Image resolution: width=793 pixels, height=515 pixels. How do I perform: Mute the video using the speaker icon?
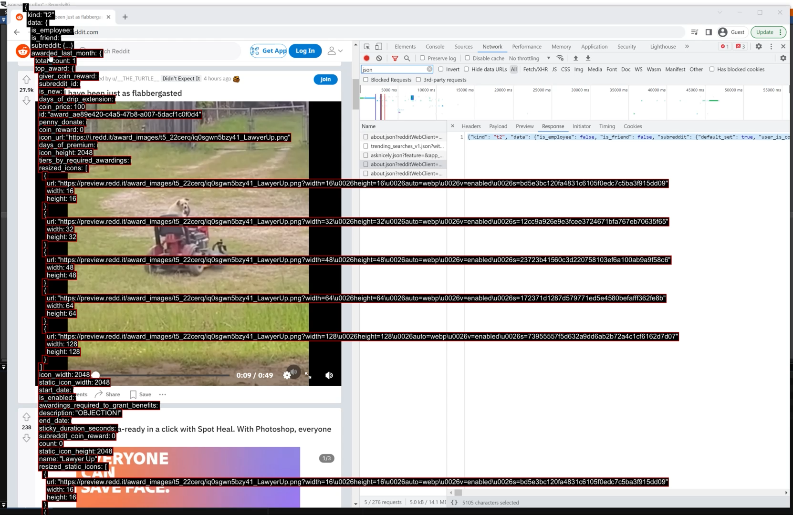coord(329,375)
